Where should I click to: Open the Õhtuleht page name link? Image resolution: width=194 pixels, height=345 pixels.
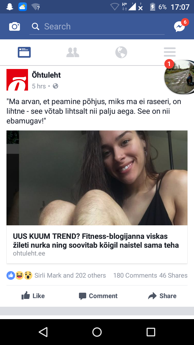point(46,75)
